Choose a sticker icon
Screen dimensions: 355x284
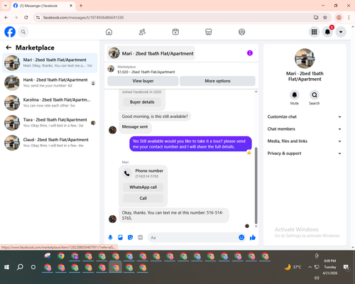tap(130, 237)
